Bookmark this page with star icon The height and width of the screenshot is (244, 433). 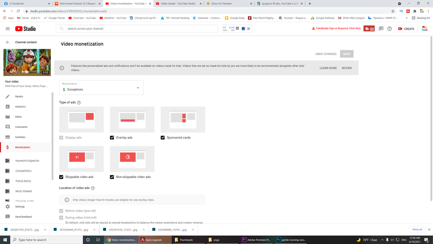(393, 11)
